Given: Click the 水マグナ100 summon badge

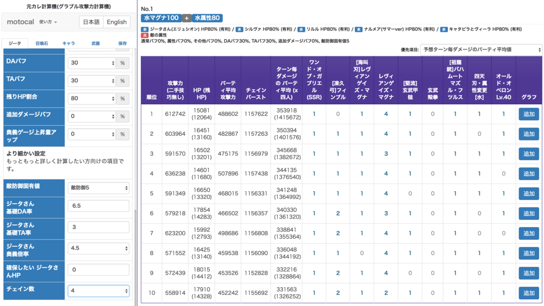Looking at the screenshot, I should click(161, 18).
